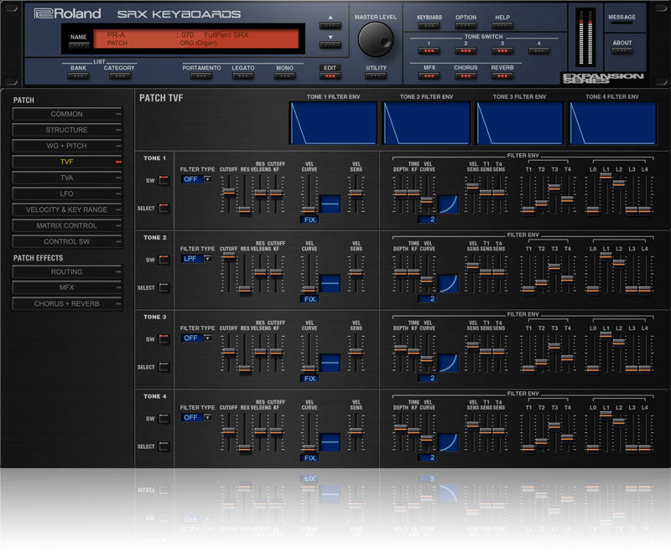Toggle the Tone 3 SELECT button
This screenshot has width=671, height=552.
coord(164,367)
